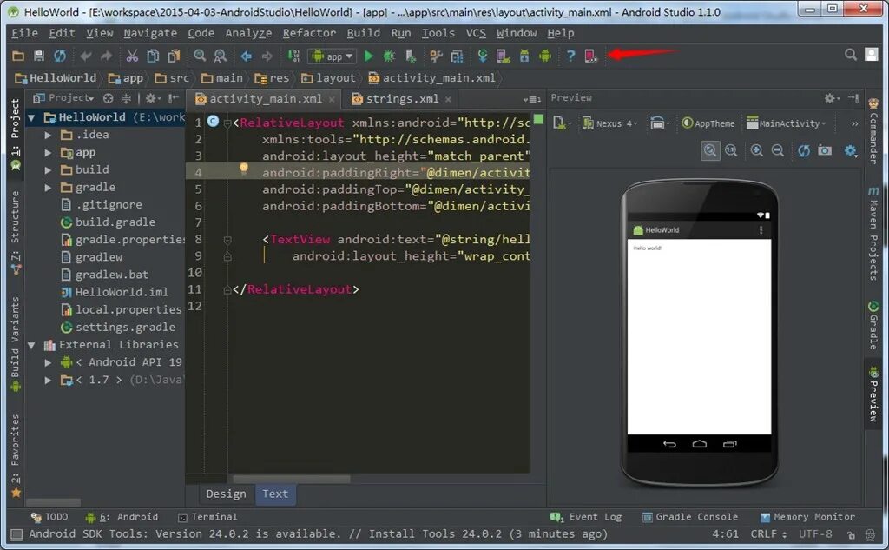
Task: Click the Paste toolbar icon
Action: click(x=174, y=56)
